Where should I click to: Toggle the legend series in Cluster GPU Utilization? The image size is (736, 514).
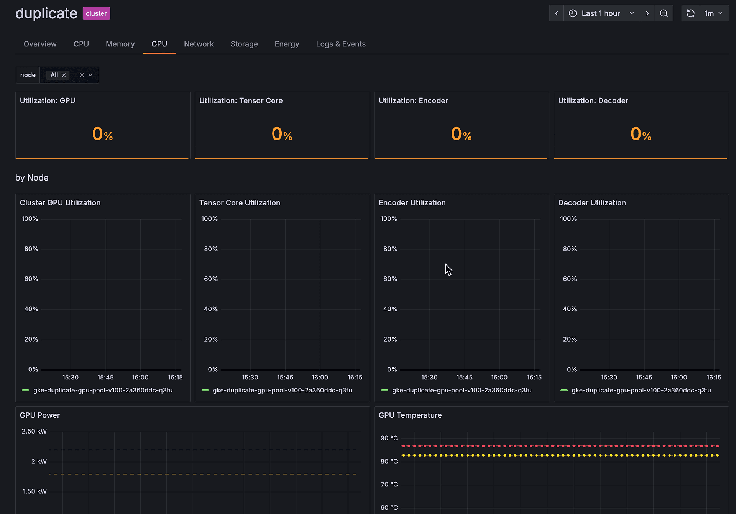tap(103, 390)
